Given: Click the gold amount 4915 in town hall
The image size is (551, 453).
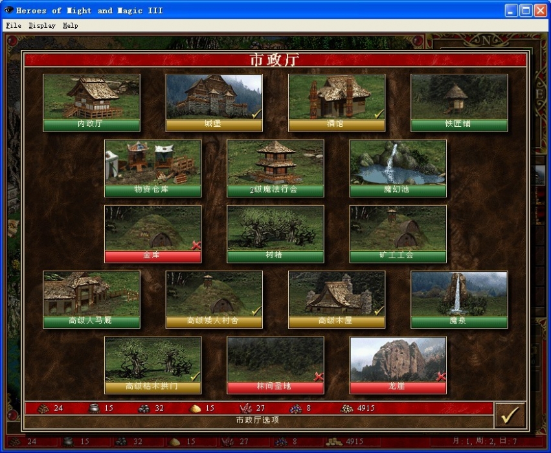Looking at the screenshot, I should pos(366,408).
